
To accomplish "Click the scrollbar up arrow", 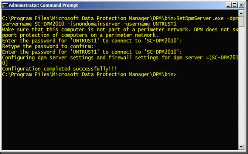I will pyautogui.click(x=241, y=14).
